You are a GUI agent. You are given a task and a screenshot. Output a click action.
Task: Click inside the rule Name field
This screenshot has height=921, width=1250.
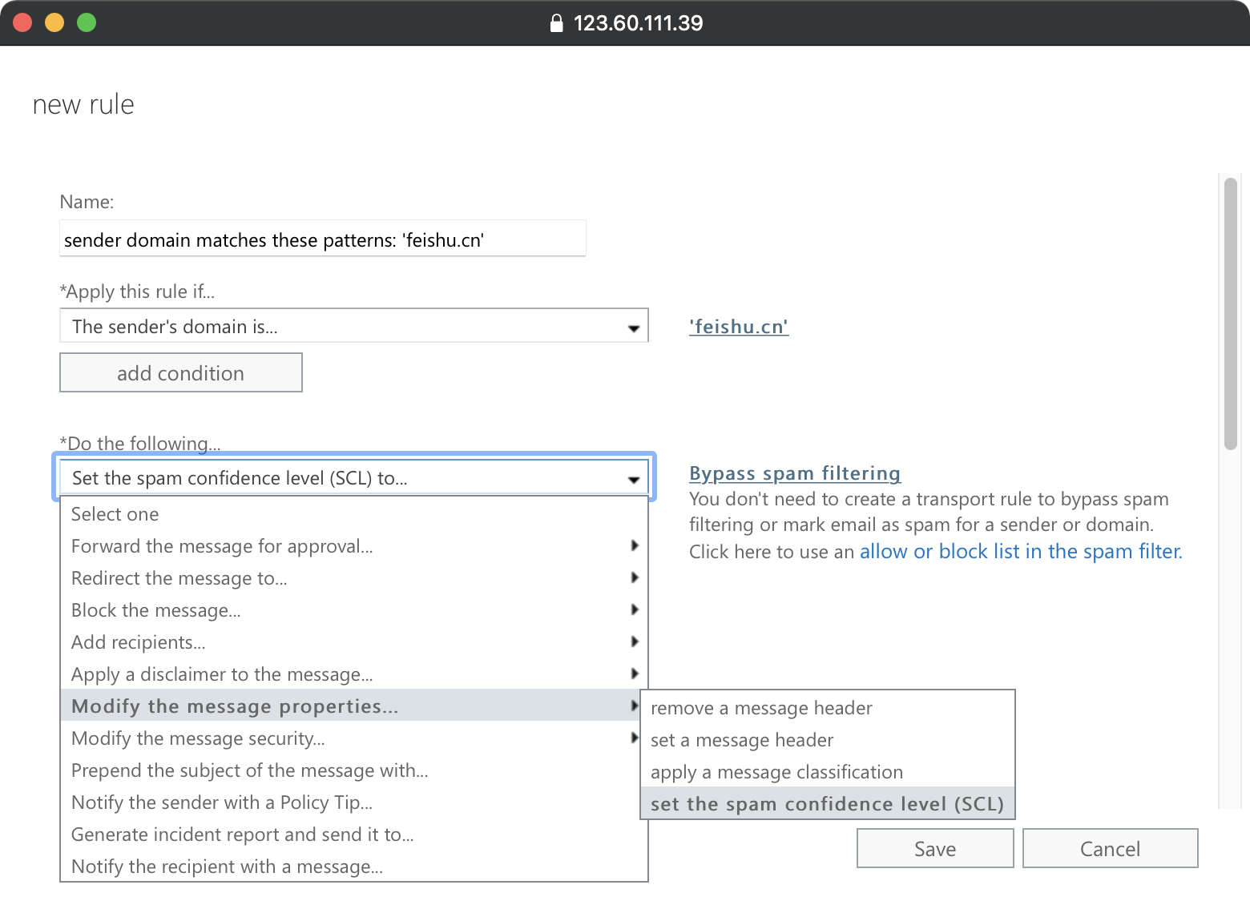[x=321, y=239]
